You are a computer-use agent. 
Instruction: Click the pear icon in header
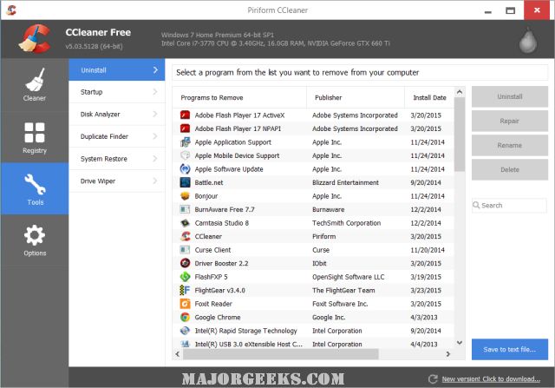tap(528, 41)
